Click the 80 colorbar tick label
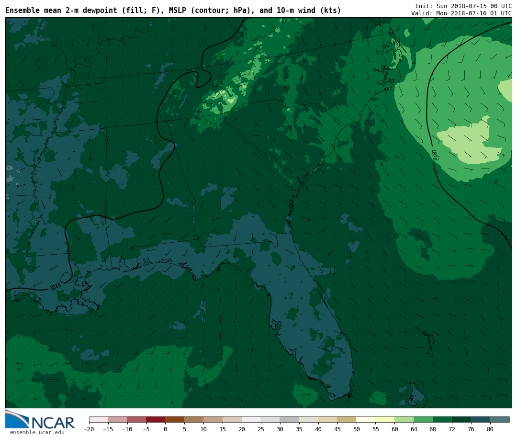 [x=491, y=429]
